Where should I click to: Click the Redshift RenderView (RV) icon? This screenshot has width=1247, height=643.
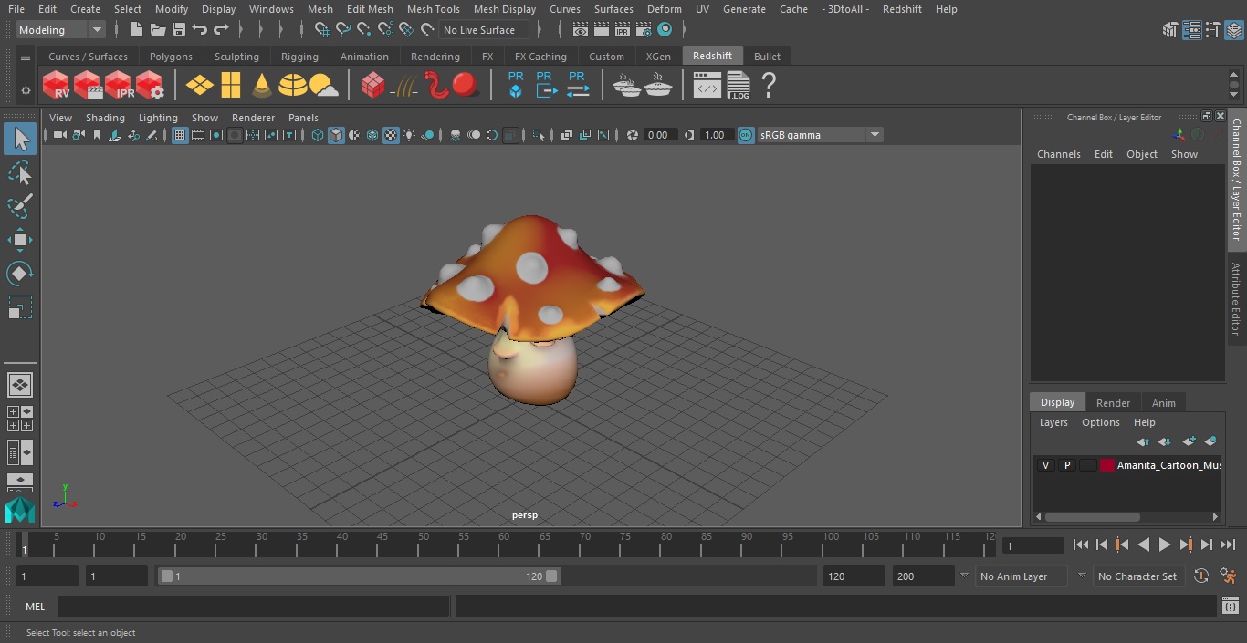coord(57,86)
